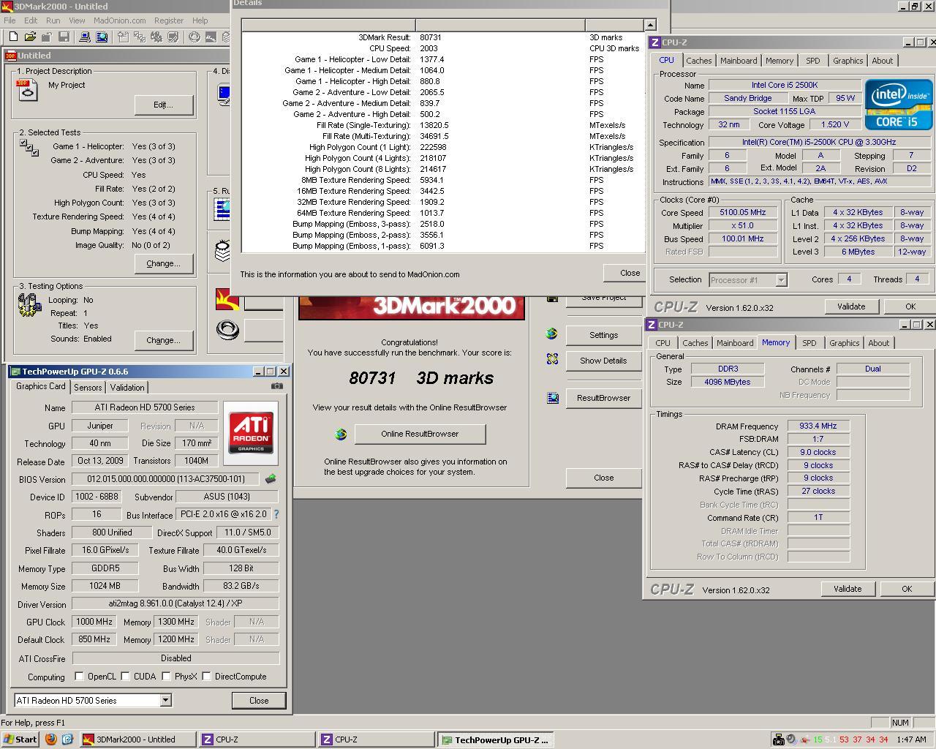Enable the DirectCompute checkbox in GPU-Z
The height and width of the screenshot is (749, 936).
tap(206, 677)
